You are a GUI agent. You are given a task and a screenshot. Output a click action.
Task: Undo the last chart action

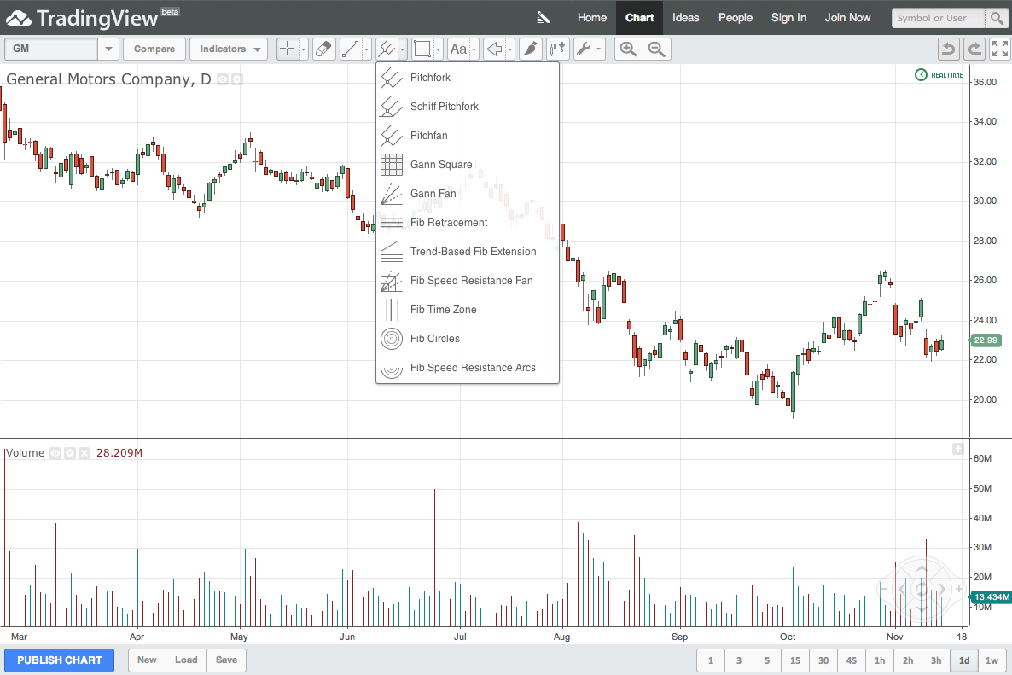click(x=948, y=49)
